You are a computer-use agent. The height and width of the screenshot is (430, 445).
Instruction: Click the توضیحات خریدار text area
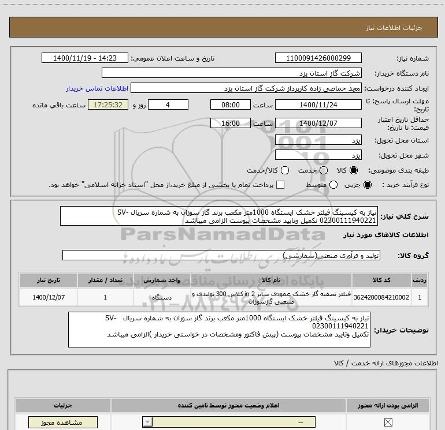(x=219, y=330)
